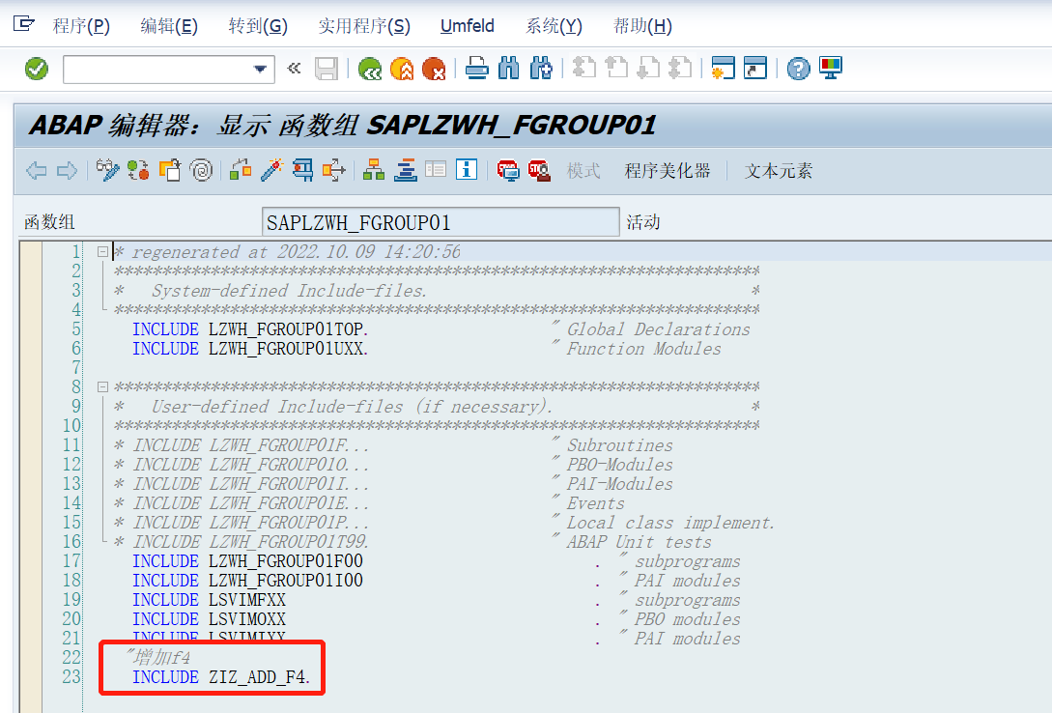Viewport: 1052px width, 713px height.
Task: Click line INCLUDE LZWH_FGROUP01F00
Action: (x=247, y=560)
